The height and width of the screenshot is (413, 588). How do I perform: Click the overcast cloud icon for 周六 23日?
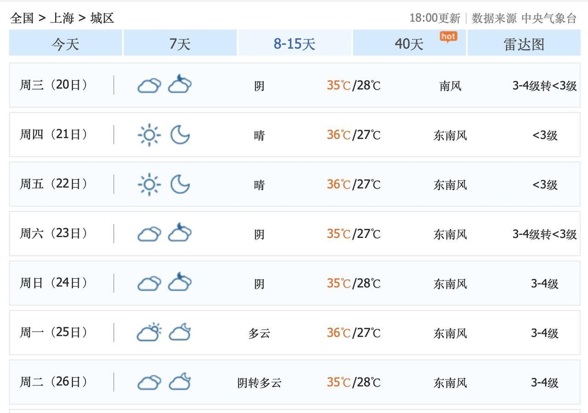[x=149, y=234]
